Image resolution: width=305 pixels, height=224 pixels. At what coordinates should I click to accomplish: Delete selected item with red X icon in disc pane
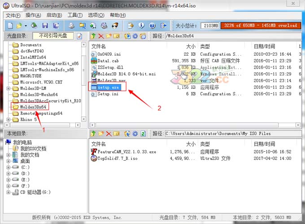point(100,36)
